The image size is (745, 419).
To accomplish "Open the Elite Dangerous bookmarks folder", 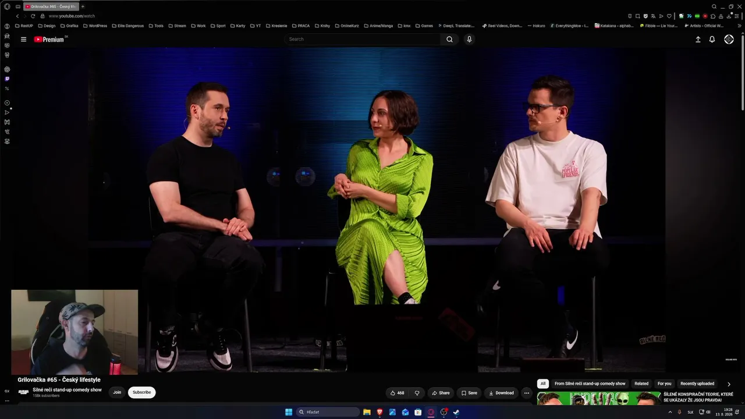I will pos(127,26).
